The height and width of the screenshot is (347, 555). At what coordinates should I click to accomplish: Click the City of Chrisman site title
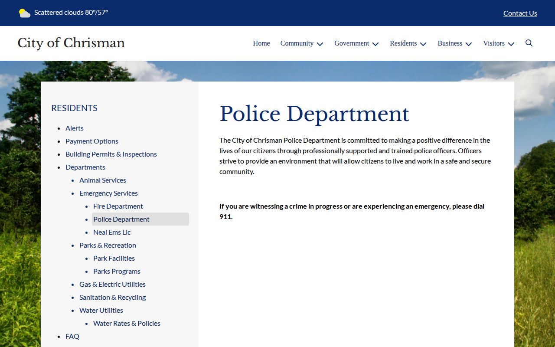point(71,43)
